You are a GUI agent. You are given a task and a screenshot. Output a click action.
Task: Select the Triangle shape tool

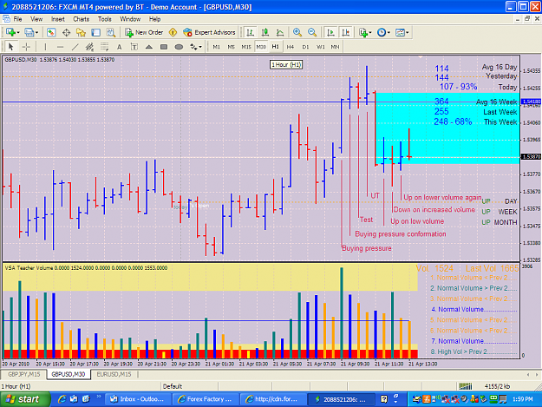pyautogui.click(x=149, y=47)
